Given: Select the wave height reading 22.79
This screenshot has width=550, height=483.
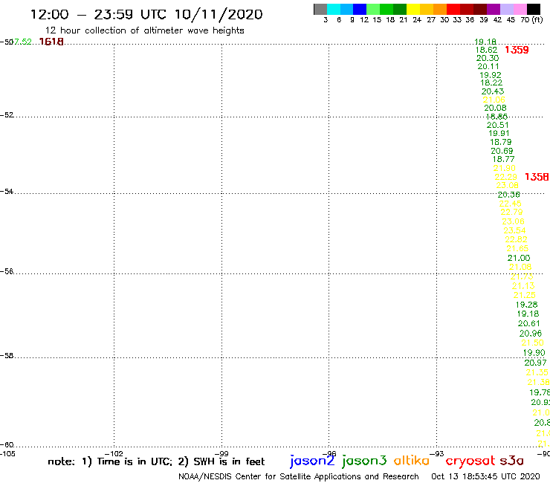Looking at the screenshot, I should point(512,213).
